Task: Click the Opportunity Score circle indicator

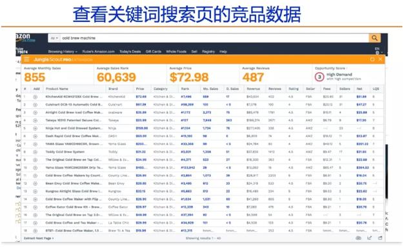Action: tap(319, 77)
